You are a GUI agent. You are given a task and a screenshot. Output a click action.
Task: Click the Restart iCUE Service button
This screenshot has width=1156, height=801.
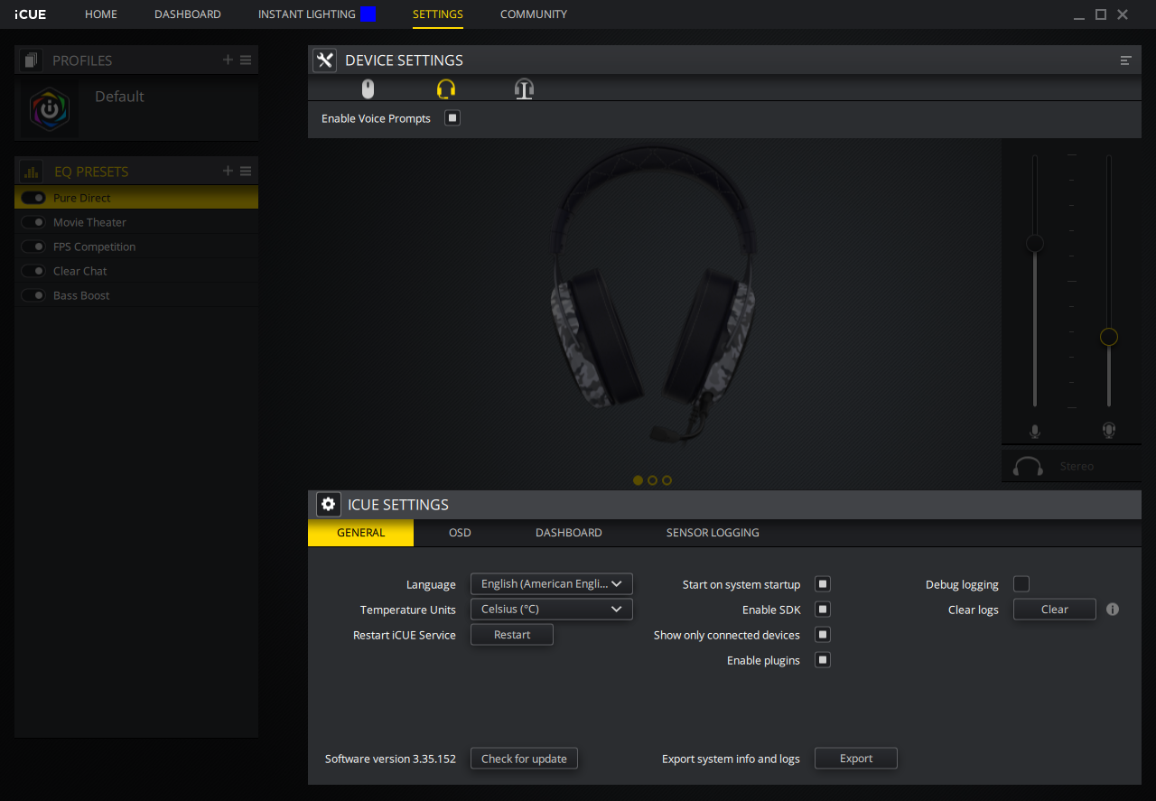coord(512,634)
